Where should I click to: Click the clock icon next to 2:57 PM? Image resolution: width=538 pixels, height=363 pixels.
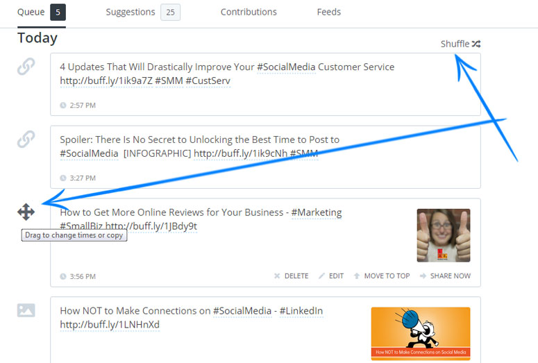63,105
